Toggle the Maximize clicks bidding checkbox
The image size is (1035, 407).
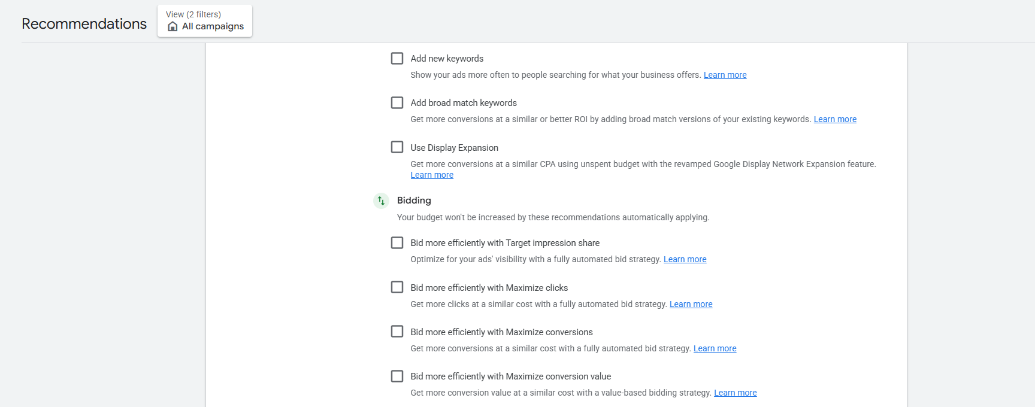[397, 287]
